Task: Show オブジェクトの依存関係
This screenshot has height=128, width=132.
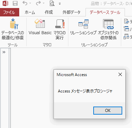Action: pyautogui.click(x=108, y=29)
